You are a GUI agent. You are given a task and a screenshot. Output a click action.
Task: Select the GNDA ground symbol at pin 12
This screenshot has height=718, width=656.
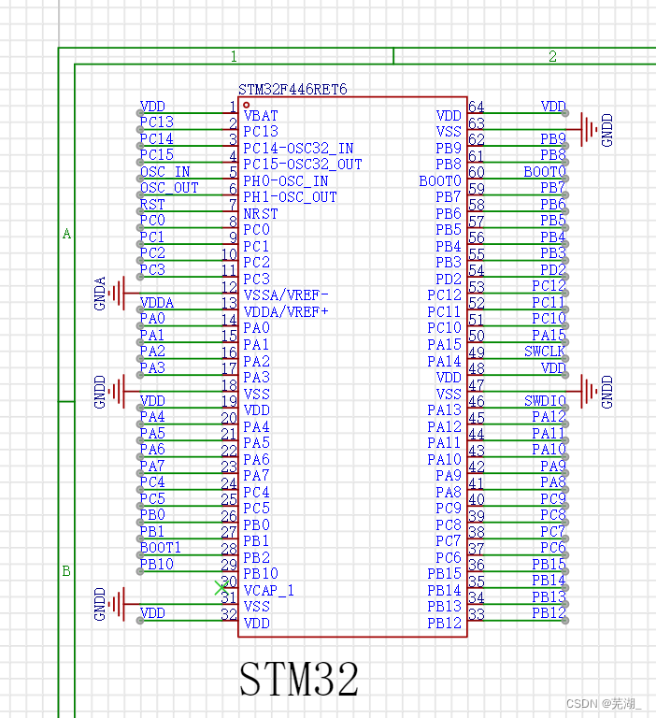[116, 293]
